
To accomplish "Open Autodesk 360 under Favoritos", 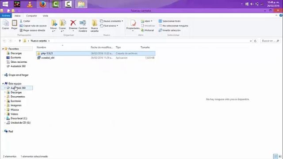I will (18, 66).
